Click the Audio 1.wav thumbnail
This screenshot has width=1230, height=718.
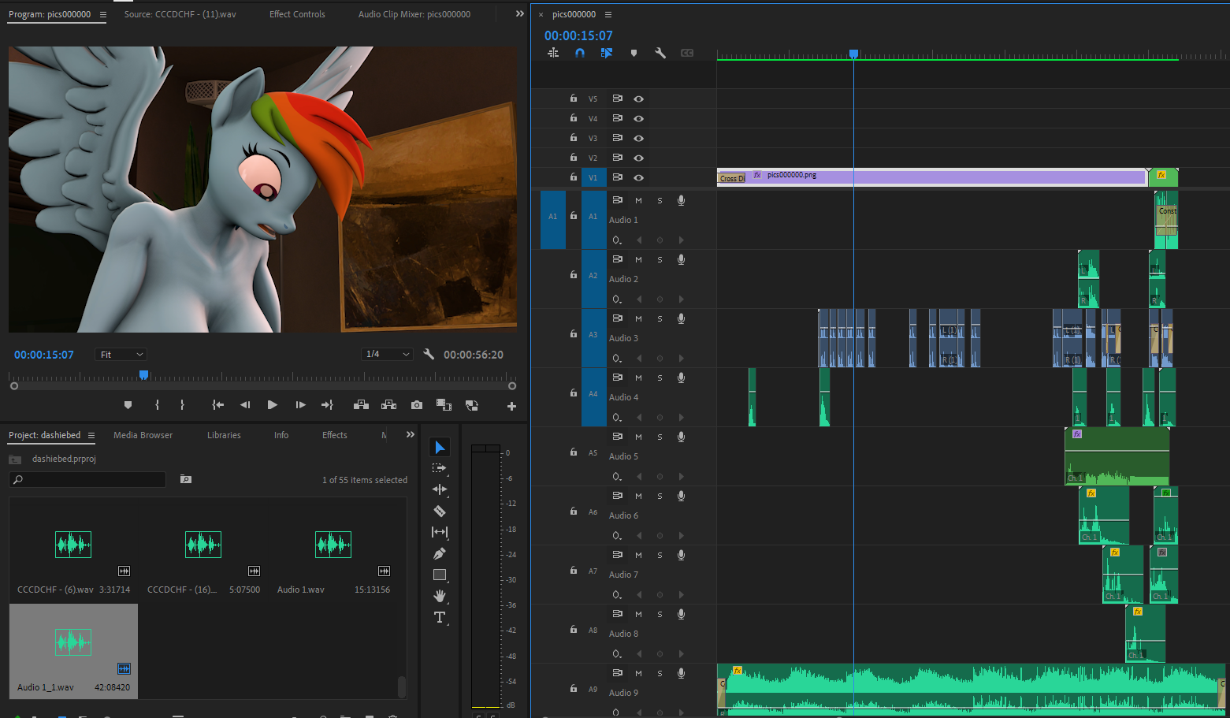click(x=333, y=544)
